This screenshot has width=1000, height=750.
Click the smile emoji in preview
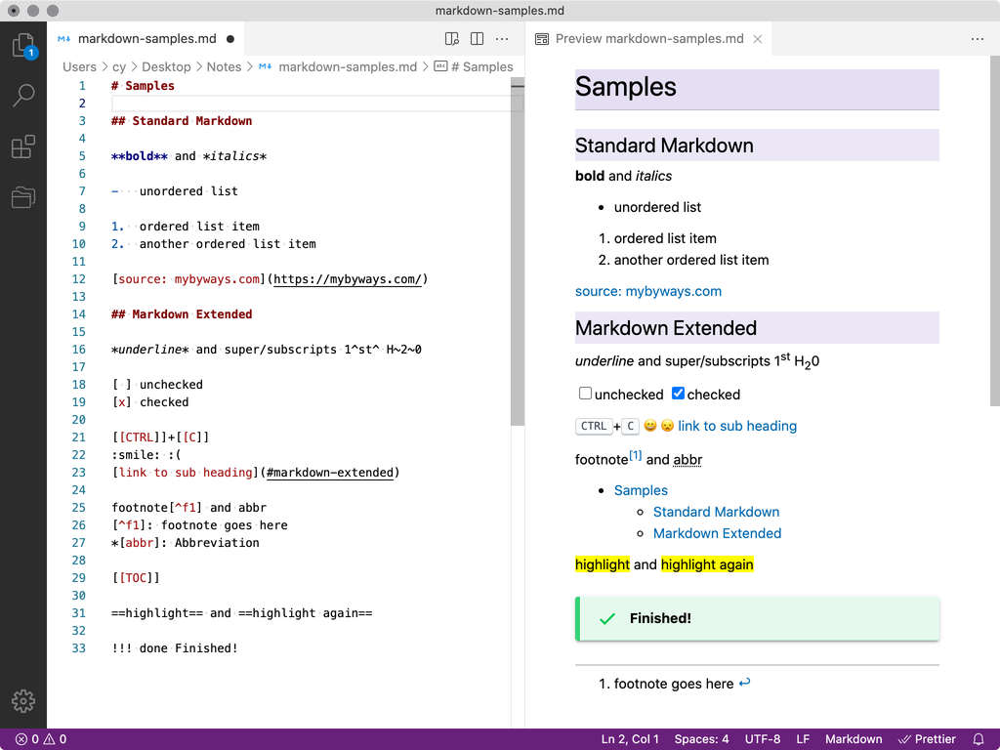click(x=649, y=426)
